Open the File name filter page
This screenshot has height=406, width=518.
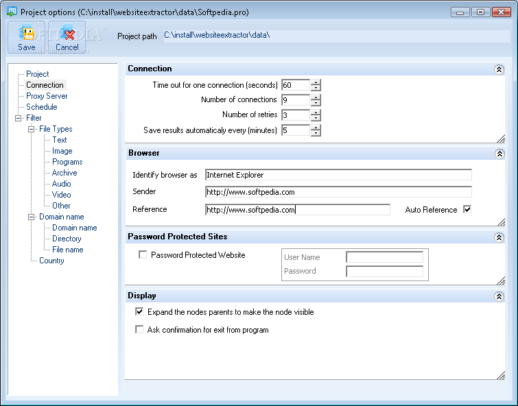pyautogui.click(x=68, y=250)
